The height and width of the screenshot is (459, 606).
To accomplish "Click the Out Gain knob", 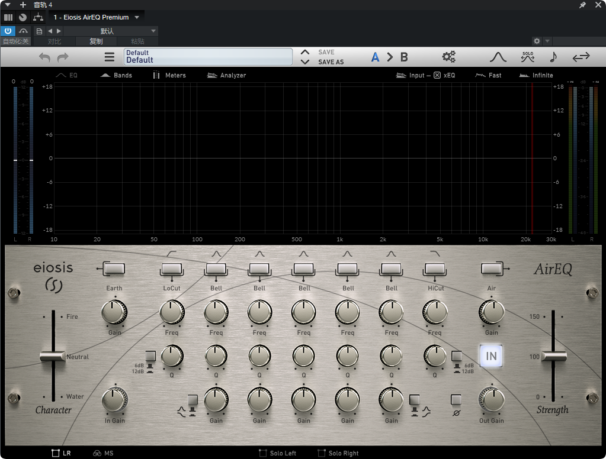I will coord(492,400).
